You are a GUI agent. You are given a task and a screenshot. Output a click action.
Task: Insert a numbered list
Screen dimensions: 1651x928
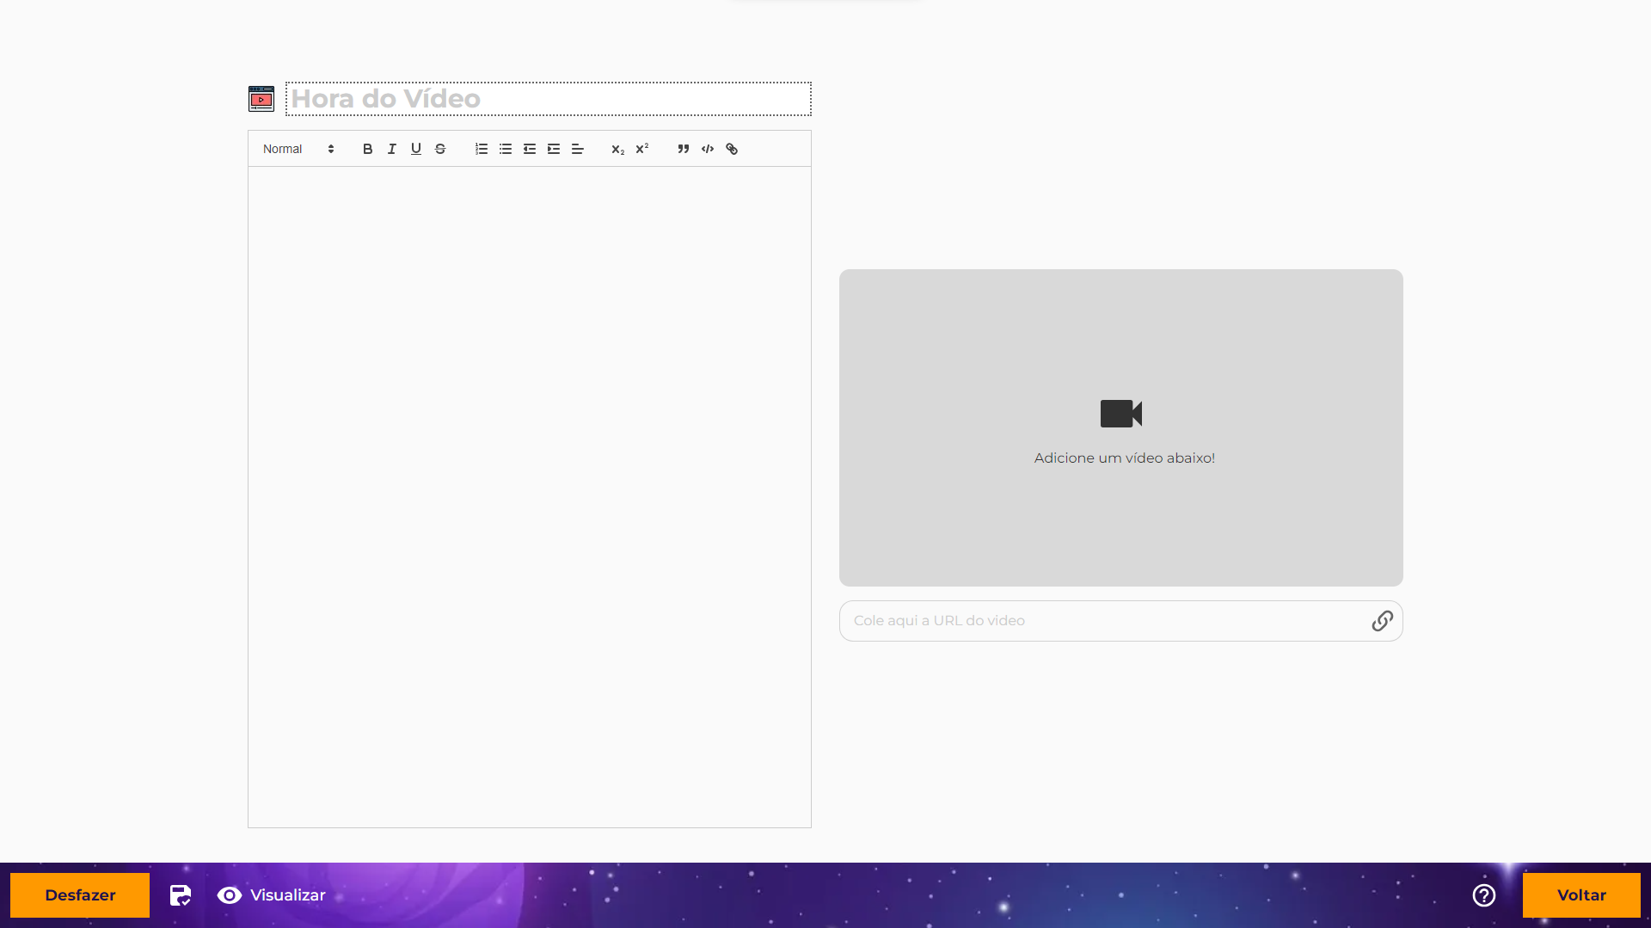coord(482,149)
